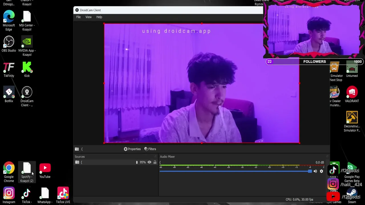Image resolution: width=365 pixels, height=205 pixels.
Task: Select the DroidCam Client desktop shortcut
Action: pos(27,97)
